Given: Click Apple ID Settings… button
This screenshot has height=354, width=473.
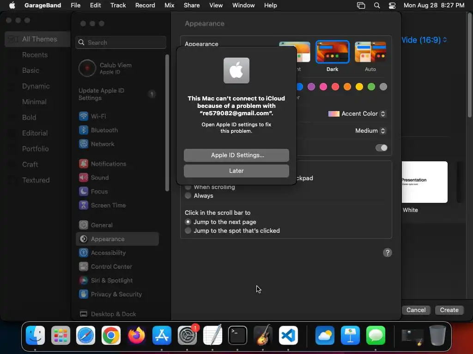Looking at the screenshot, I should tap(236, 155).
